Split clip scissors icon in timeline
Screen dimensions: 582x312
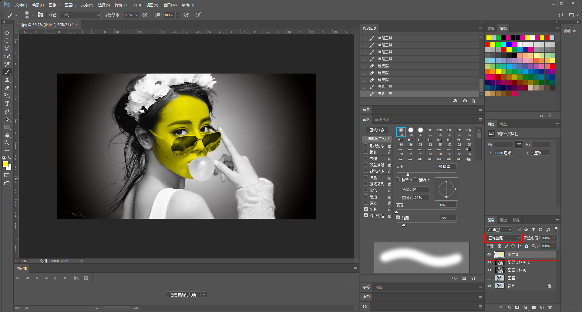(x=76, y=278)
